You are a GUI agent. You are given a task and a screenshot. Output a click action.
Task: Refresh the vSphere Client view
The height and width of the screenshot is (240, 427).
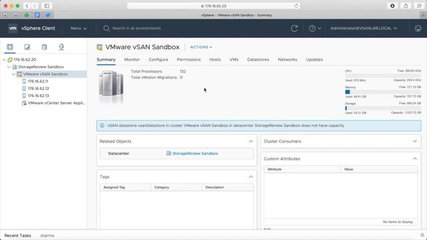[294, 28]
